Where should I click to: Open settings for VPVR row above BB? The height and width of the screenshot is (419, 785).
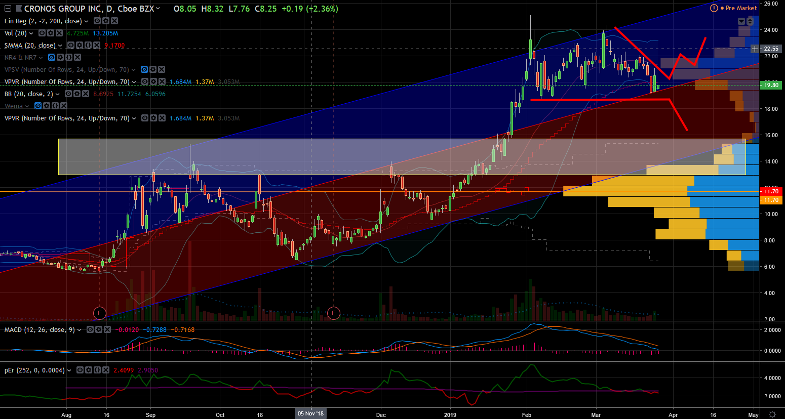153,81
